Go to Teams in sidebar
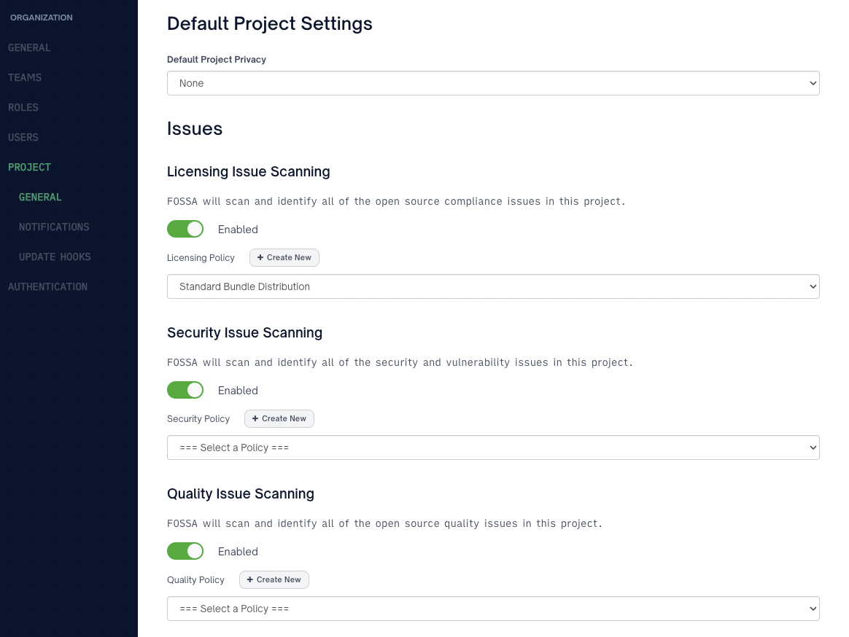The image size is (849, 637). coord(25,77)
